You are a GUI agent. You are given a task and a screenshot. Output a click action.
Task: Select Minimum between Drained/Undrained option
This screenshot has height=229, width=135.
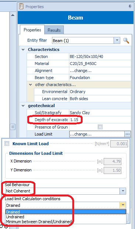point(66,221)
